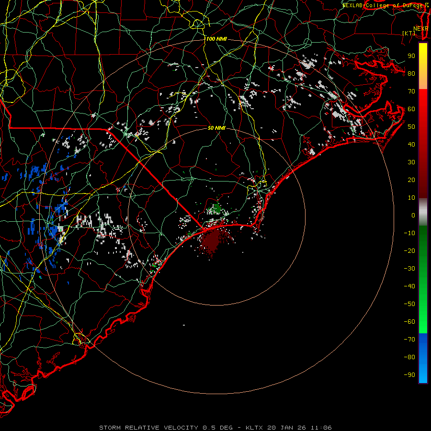Click the 0 value on velocity scale
This screenshot has width=431, height=431.
click(413, 215)
